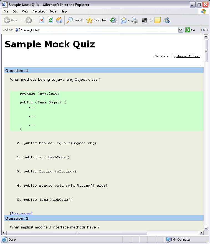The image size is (210, 244).
Task: Refresh the page using green arrows icon
Action: point(50,20)
